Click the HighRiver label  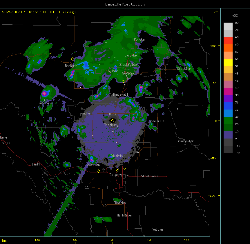125,215
